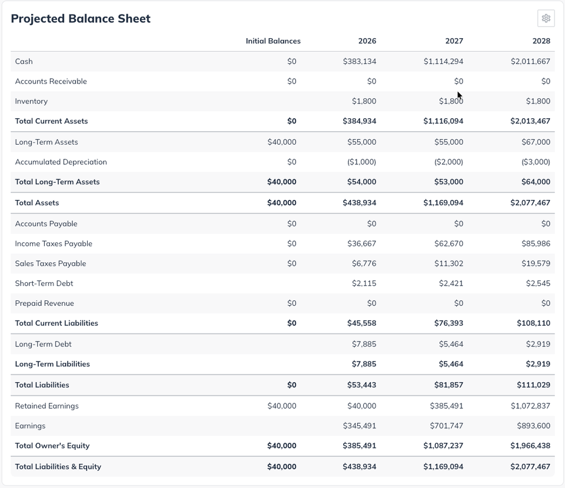565x488 pixels.
Task: Click the Total Long-Term Assets label
Action: pos(57,182)
